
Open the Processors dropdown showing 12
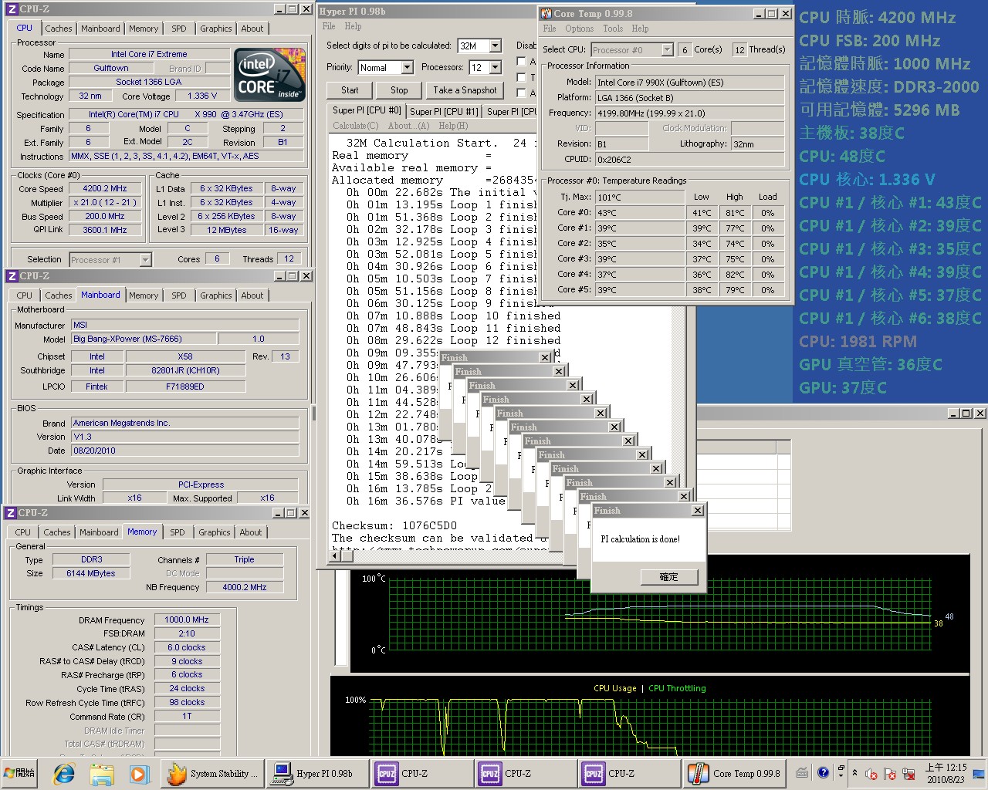coord(496,68)
